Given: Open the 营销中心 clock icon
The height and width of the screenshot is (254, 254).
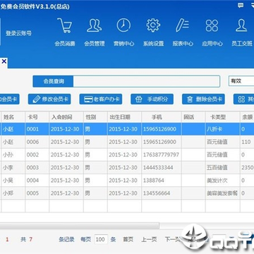Looking at the screenshot, I should click(x=123, y=25).
